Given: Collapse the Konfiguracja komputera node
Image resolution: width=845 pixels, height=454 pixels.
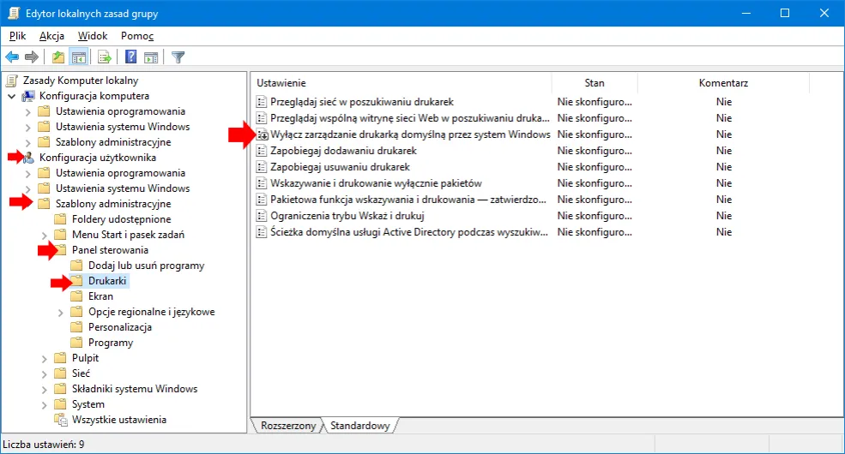Looking at the screenshot, I should click(x=11, y=96).
